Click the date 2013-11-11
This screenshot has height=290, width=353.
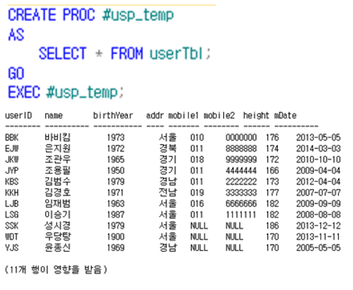tap(318, 237)
